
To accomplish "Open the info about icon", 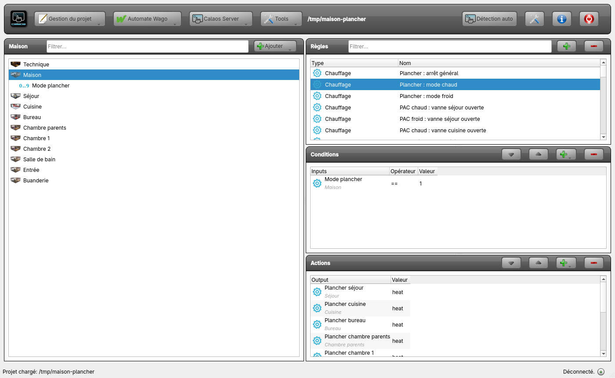I will click(x=561, y=19).
